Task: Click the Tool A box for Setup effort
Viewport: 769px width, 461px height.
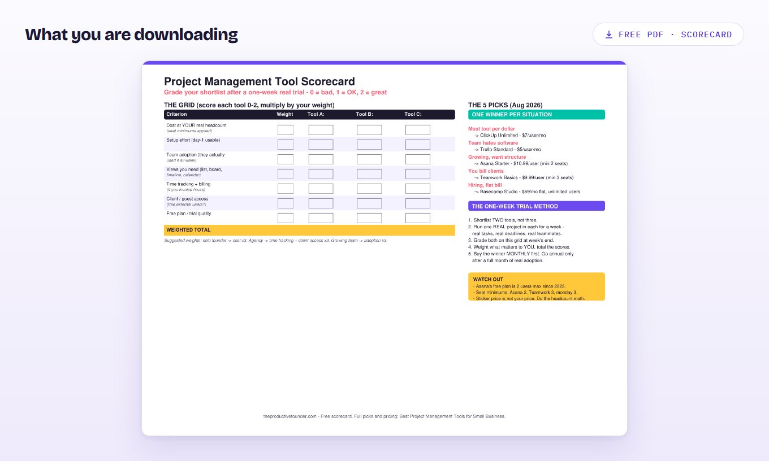Action: pos(321,145)
